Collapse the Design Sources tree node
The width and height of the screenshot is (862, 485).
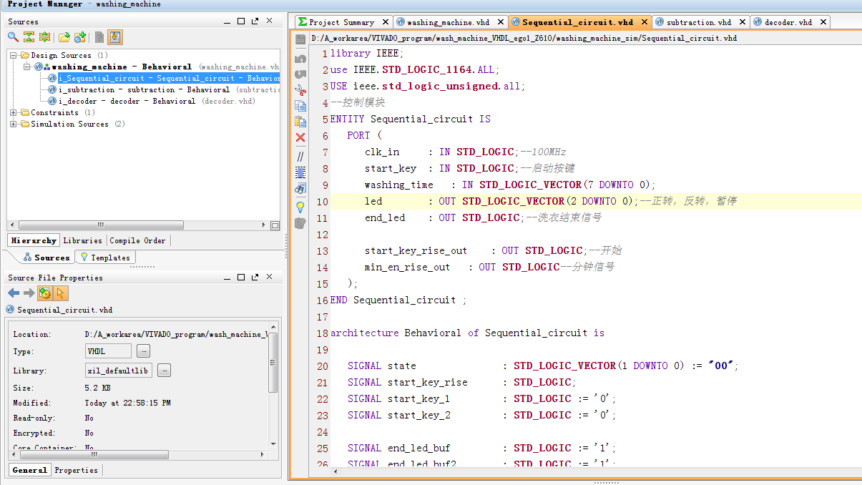(14, 56)
